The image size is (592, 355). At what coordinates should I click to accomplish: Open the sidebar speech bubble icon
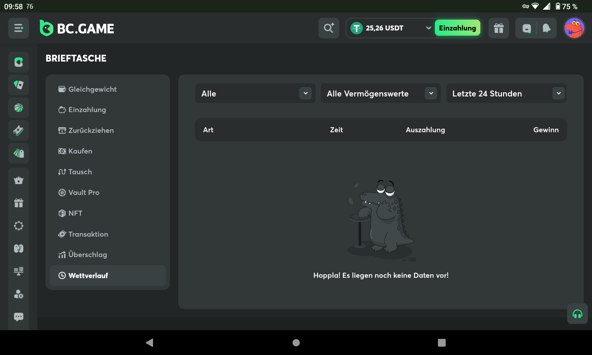pyautogui.click(x=19, y=317)
